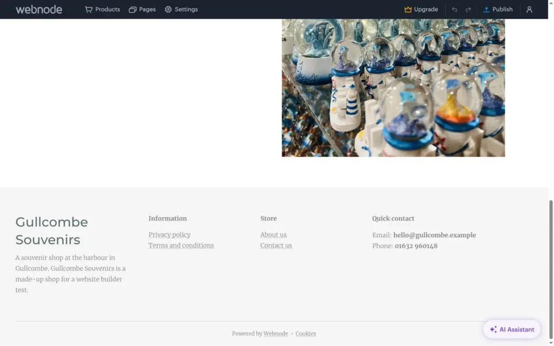This screenshot has width=554, height=346.
Task: Click the Information footer heading
Action: coord(168,218)
